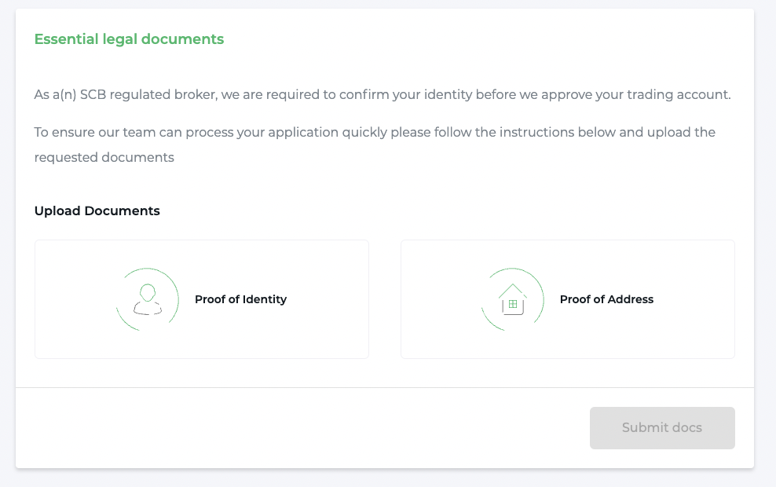Click empty space right of Proof of Address label

695,299
